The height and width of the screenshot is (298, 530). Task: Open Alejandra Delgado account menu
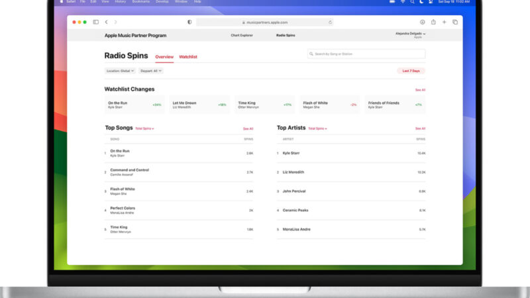click(410, 34)
